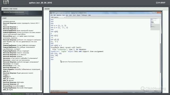Click the line a = (1, 'a', 3)
170x95 pixels.
(x=59, y=28)
